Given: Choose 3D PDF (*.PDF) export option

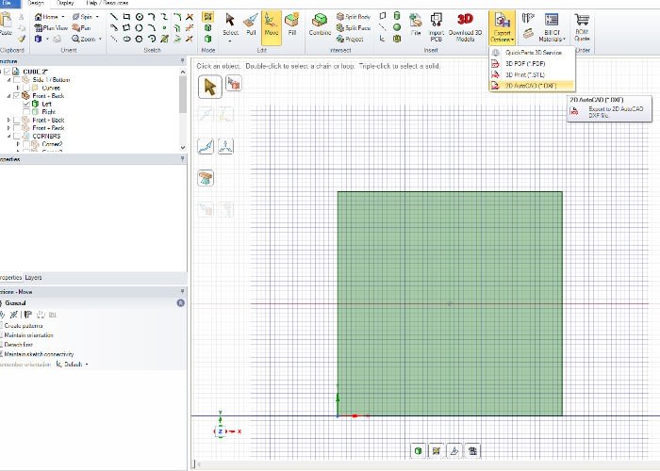Looking at the screenshot, I should tap(532, 63).
